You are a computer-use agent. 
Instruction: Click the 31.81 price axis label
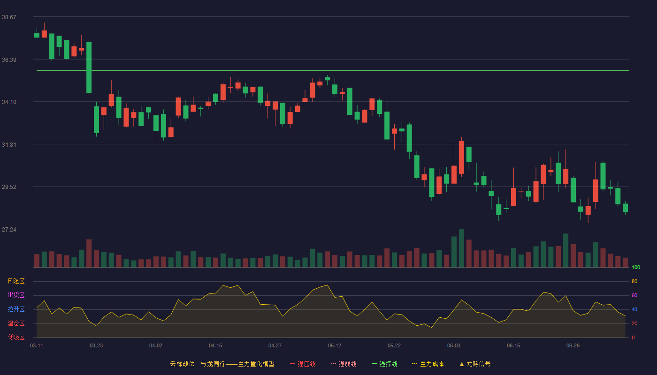9,145
